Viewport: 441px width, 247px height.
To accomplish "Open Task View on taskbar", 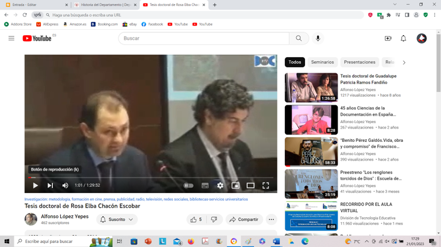I will coord(119,242).
